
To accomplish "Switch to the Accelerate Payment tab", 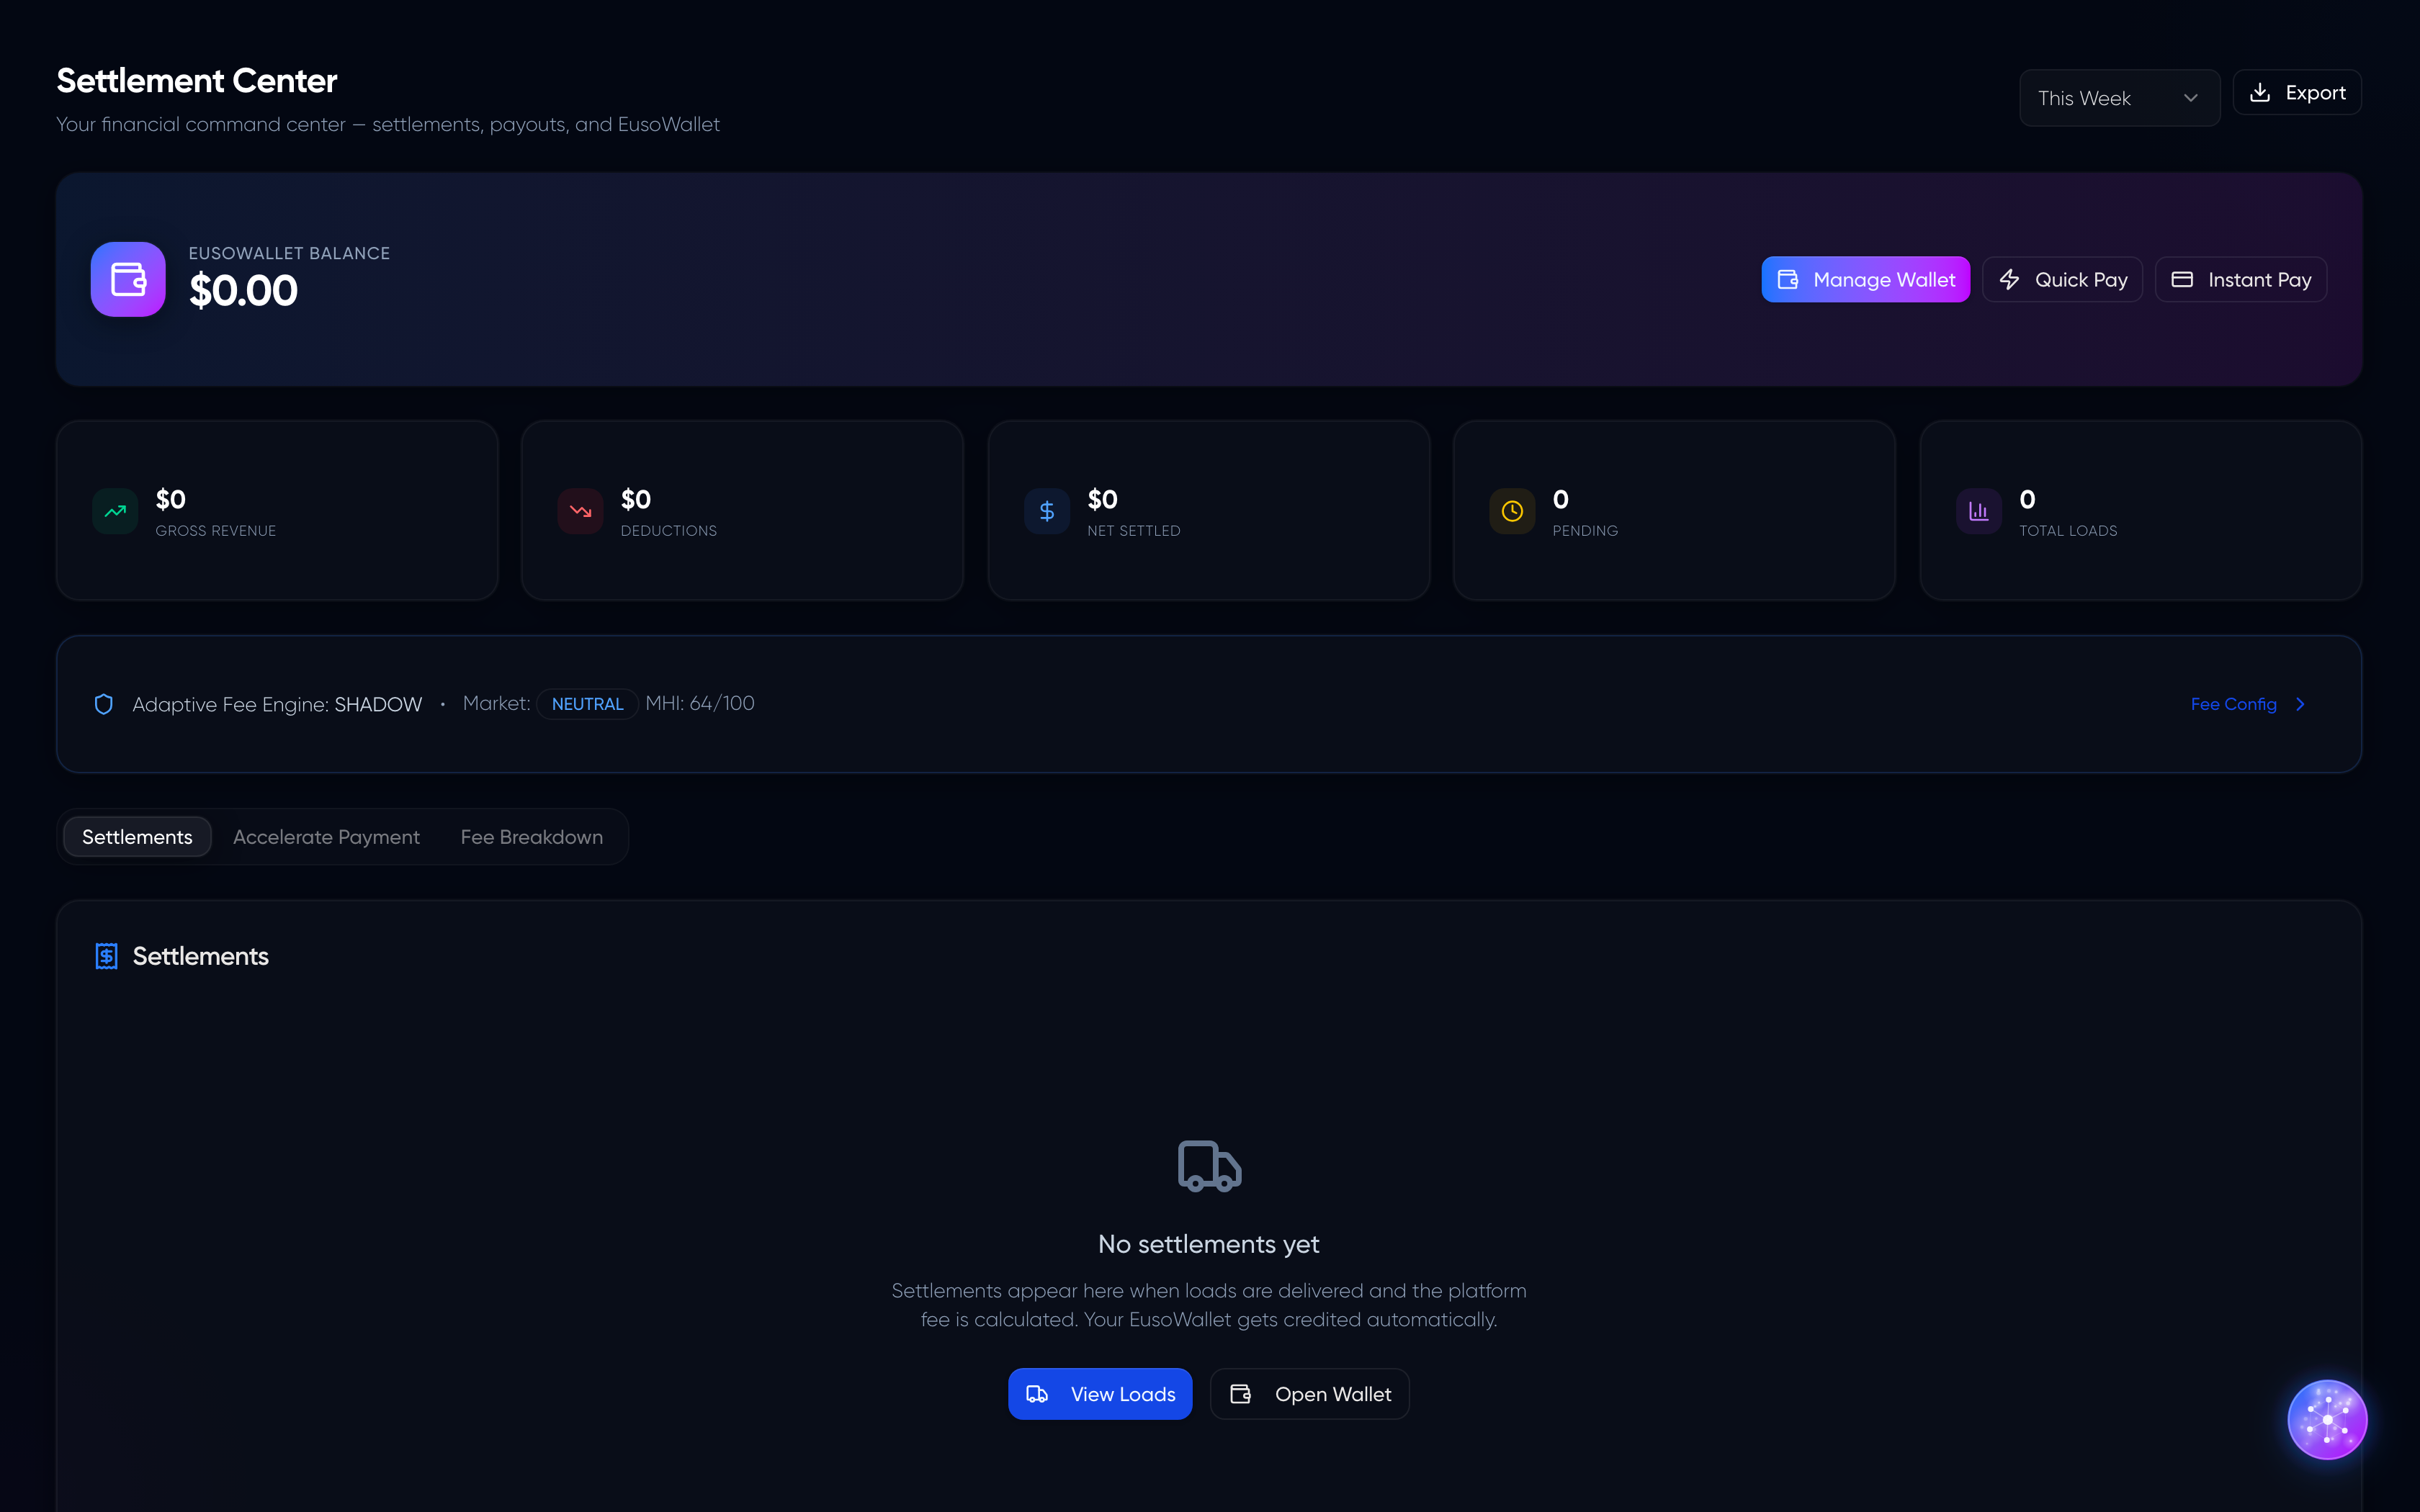I will 326,837.
